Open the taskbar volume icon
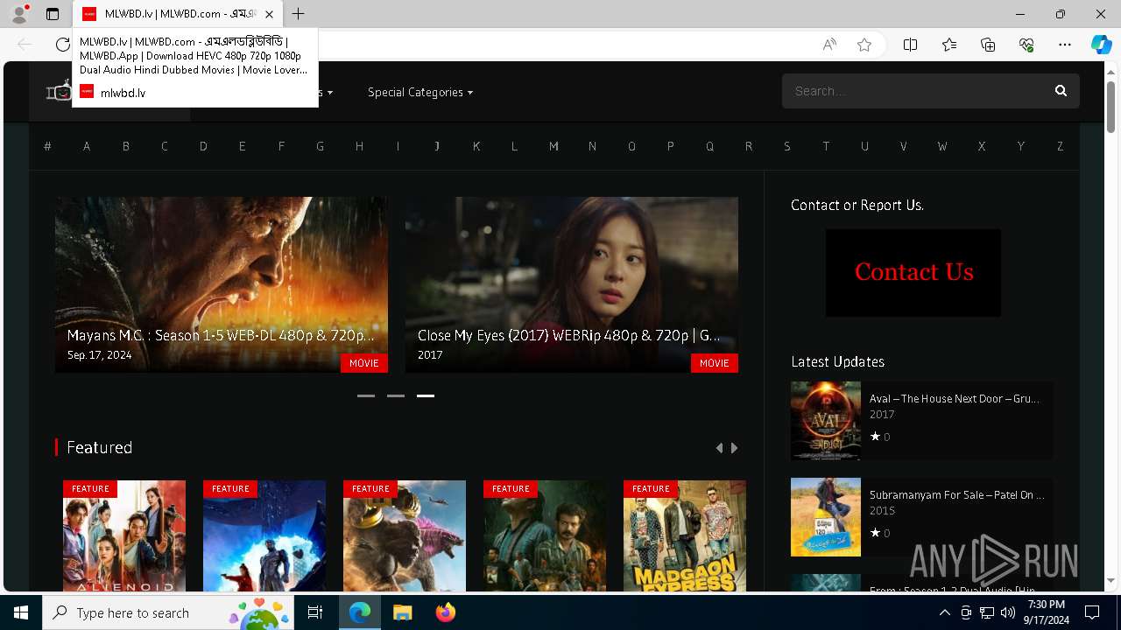This screenshot has width=1121, height=630. tap(1007, 612)
